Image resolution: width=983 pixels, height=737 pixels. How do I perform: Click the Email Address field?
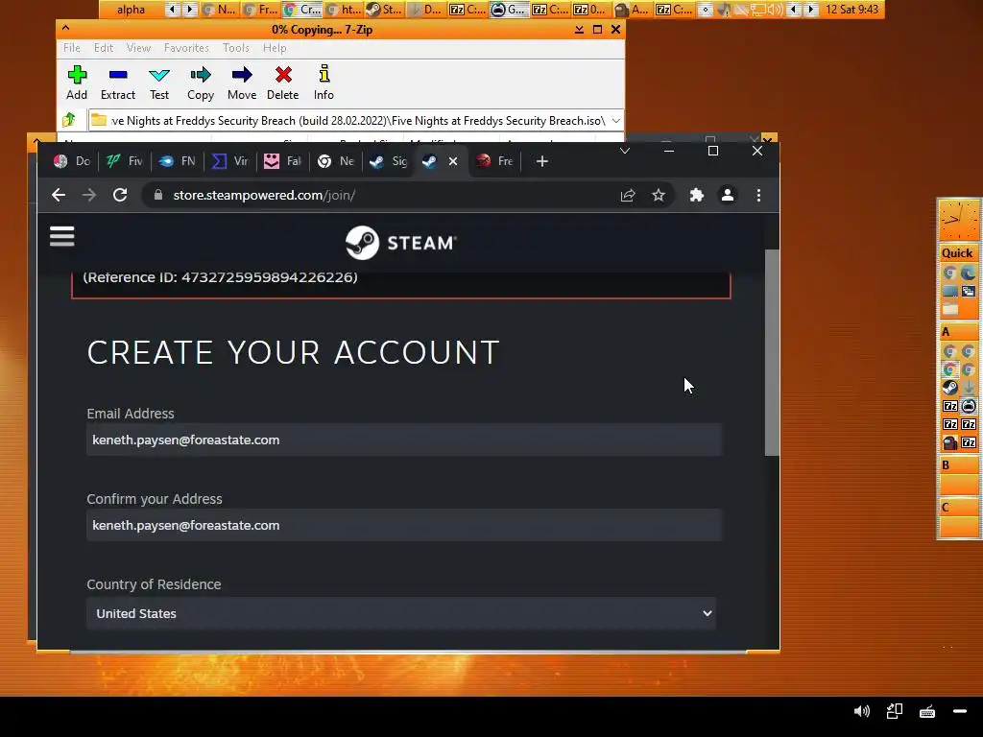[x=404, y=440]
